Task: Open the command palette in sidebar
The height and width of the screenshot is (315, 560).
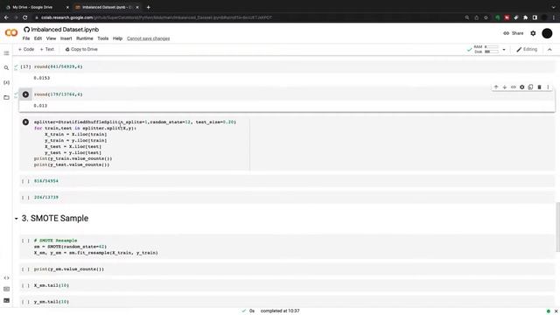Action: coord(6,289)
